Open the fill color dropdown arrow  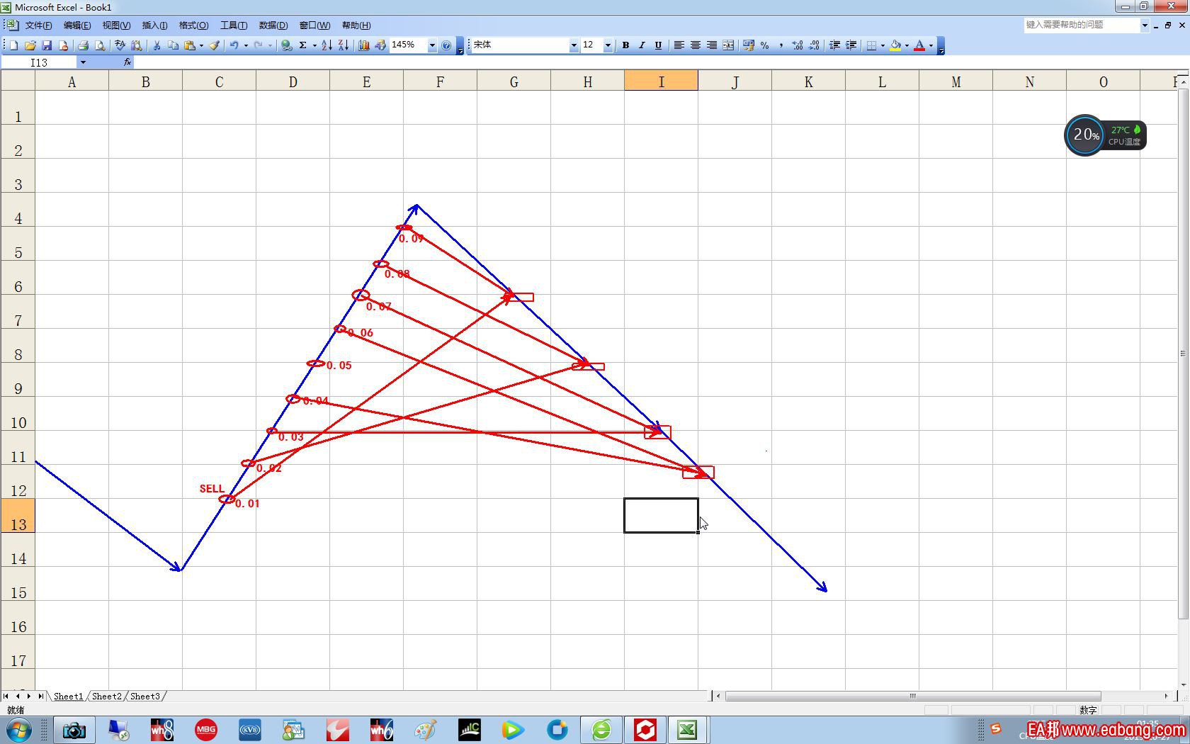point(907,45)
